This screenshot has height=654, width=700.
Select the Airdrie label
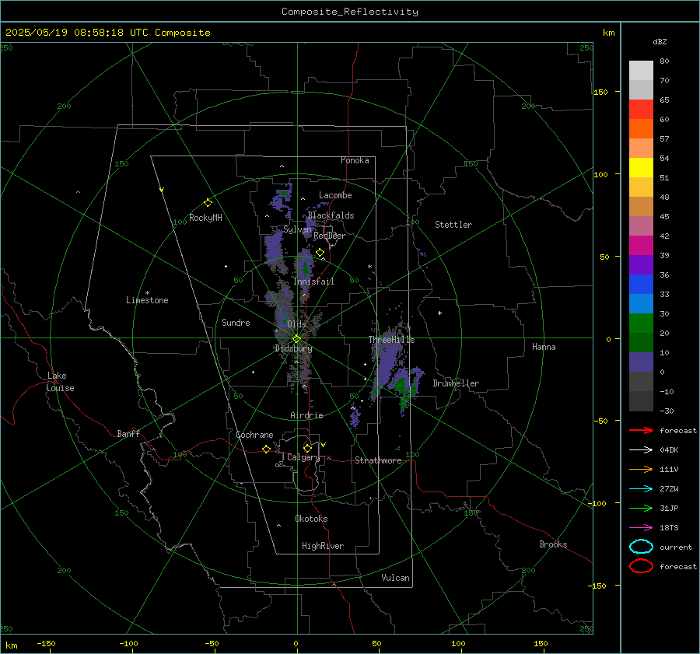pyautogui.click(x=306, y=415)
